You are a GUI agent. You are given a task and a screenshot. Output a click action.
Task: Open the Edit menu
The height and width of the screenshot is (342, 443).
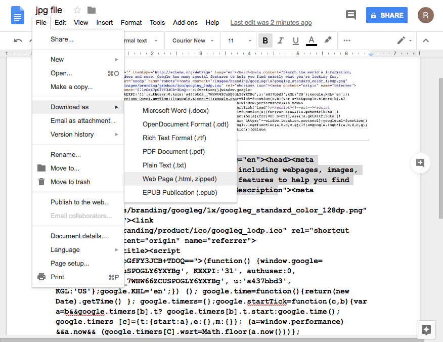(x=60, y=23)
